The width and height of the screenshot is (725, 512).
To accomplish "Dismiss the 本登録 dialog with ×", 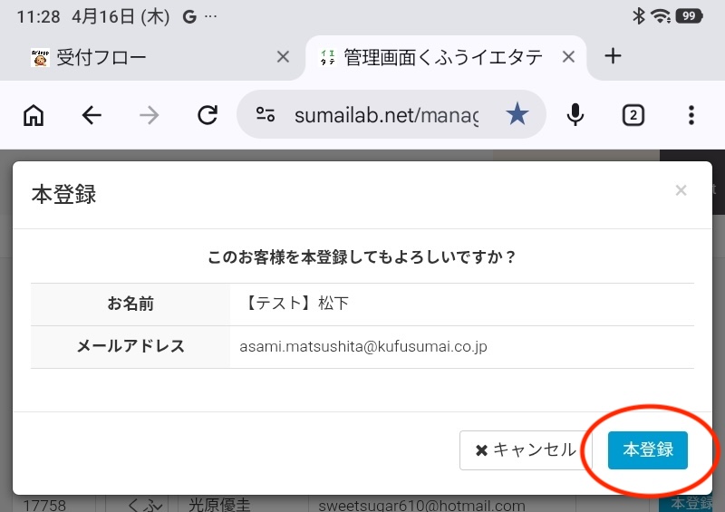I will tap(681, 190).
